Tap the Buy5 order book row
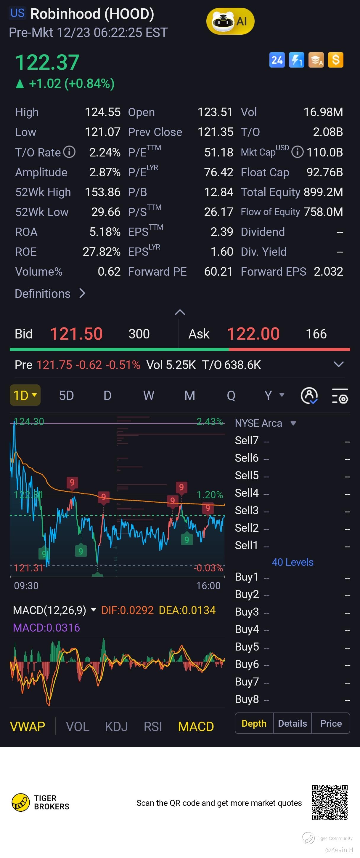The image size is (360, 858). click(292, 647)
